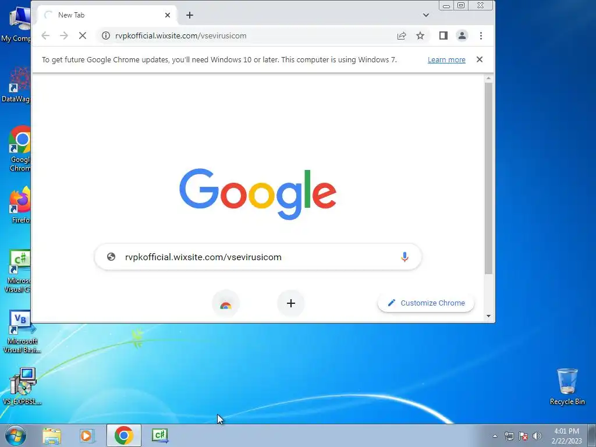Click the Google logo
Screen dimensions: 596x447
coord(258,194)
